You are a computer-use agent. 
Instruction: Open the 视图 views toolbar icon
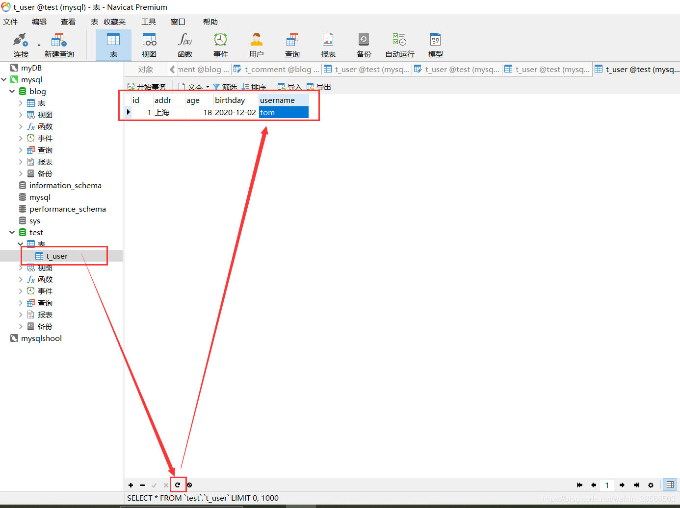149,45
